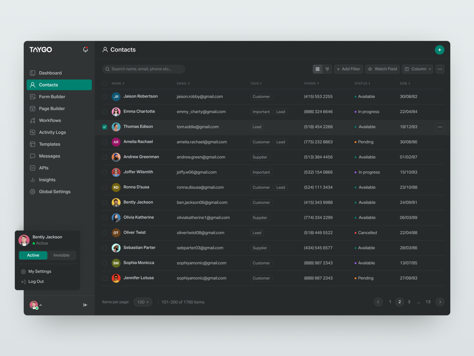Click page 3 in pagination

tap(409, 302)
